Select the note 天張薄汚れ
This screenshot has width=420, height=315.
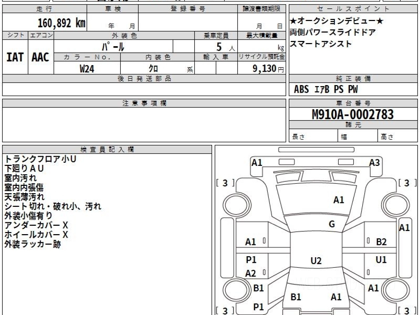pos(24,197)
